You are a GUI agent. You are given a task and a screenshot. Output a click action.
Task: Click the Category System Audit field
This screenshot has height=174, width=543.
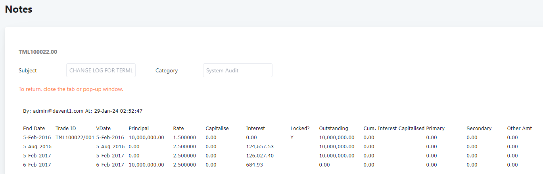click(238, 70)
